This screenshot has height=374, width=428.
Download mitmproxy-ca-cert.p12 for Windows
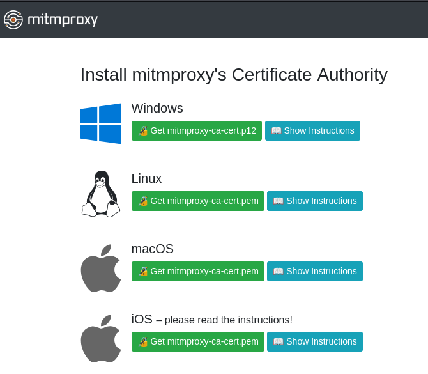pos(197,130)
